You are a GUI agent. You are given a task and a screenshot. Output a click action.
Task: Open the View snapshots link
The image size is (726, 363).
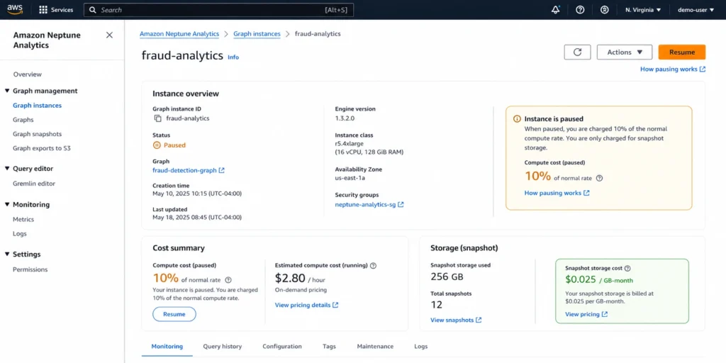point(456,320)
